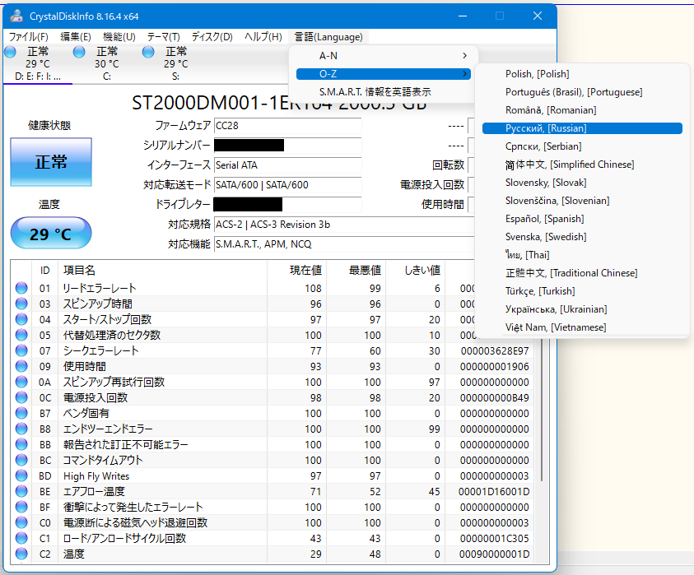Click the status orb for row C2

click(21, 554)
